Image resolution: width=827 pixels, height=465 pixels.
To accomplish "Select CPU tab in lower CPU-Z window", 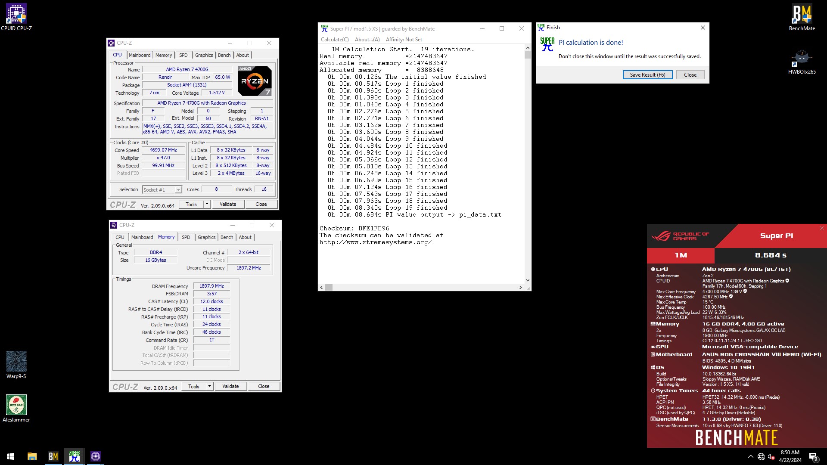I will pos(120,237).
